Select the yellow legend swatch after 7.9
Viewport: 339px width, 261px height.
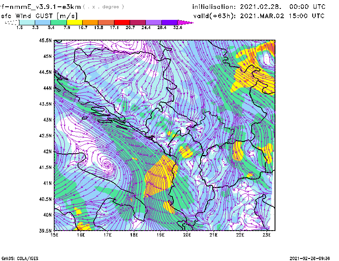[x=75, y=22]
